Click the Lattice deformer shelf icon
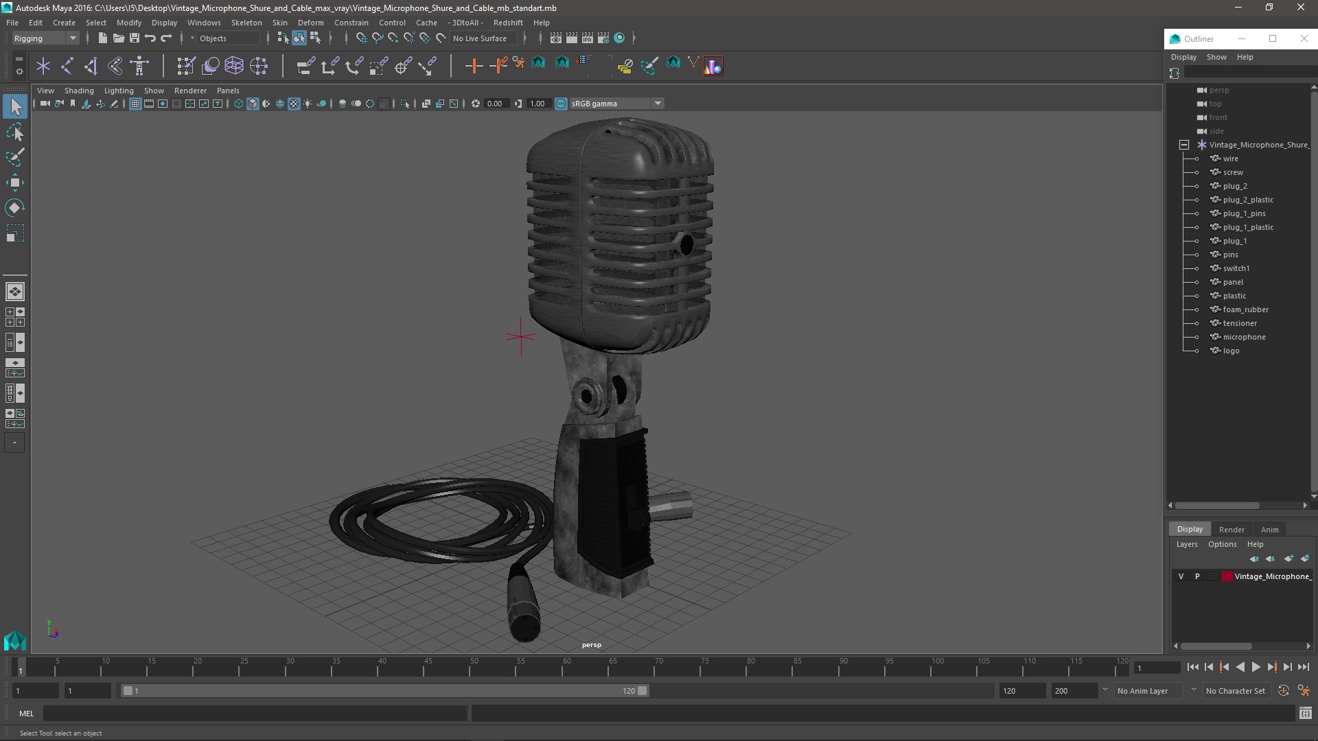 click(234, 66)
